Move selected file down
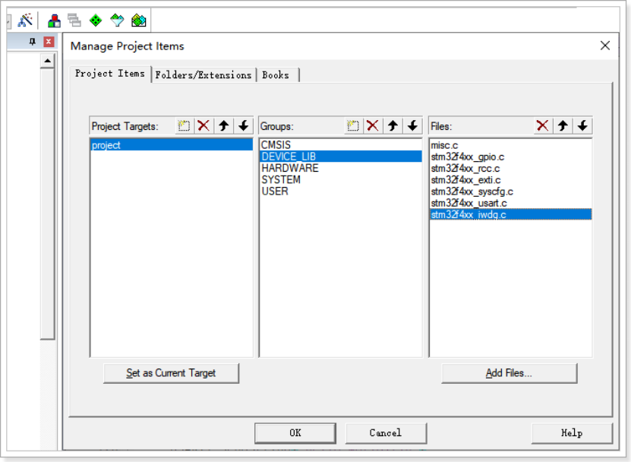Image resolution: width=631 pixels, height=462 pixels. click(582, 125)
